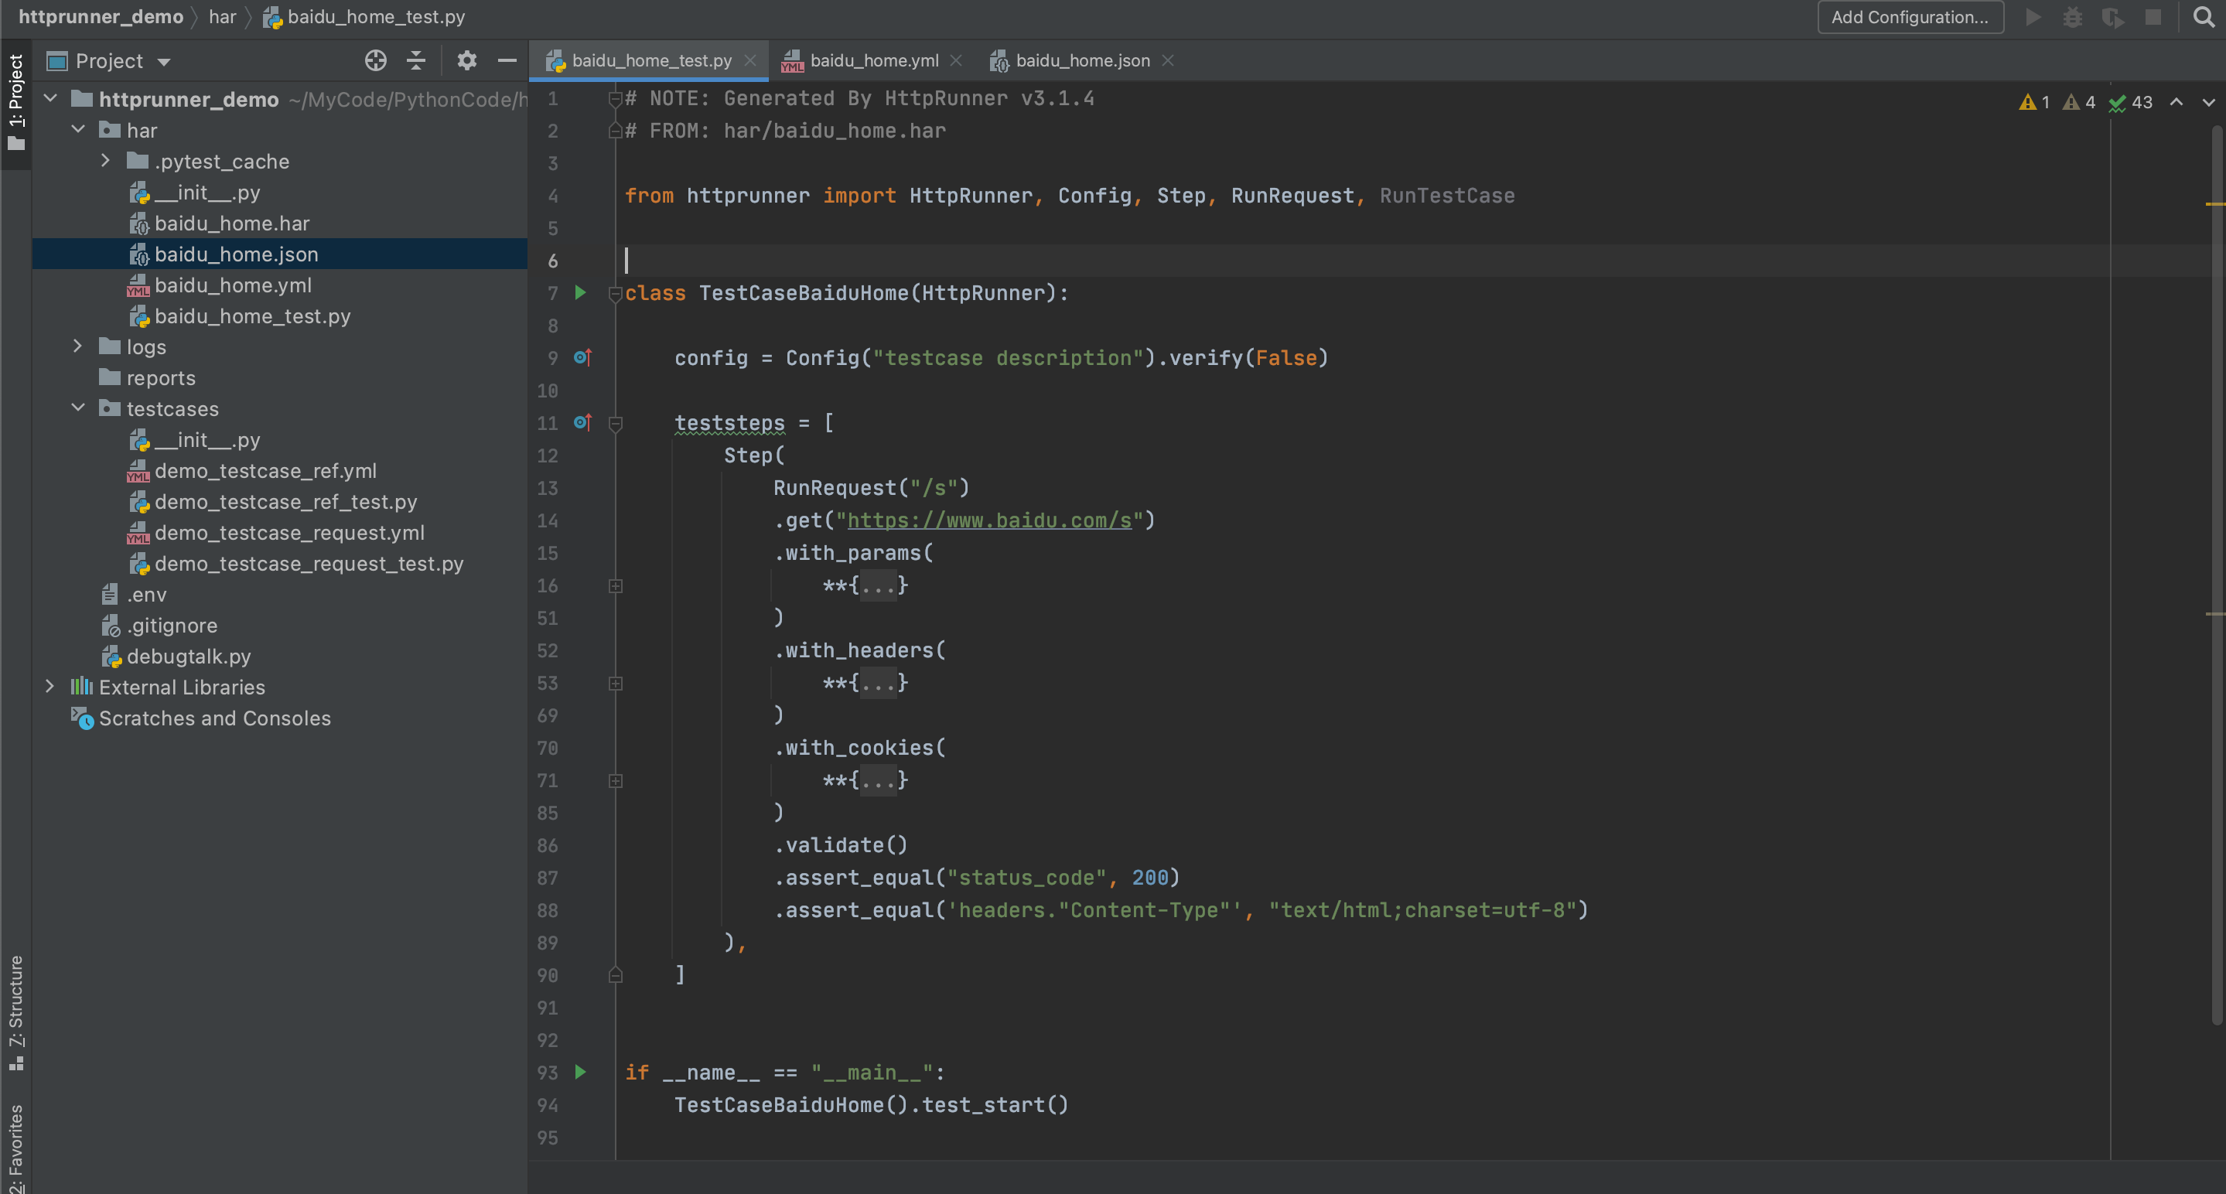
Task: Expand the logs folder
Action: [78, 346]
